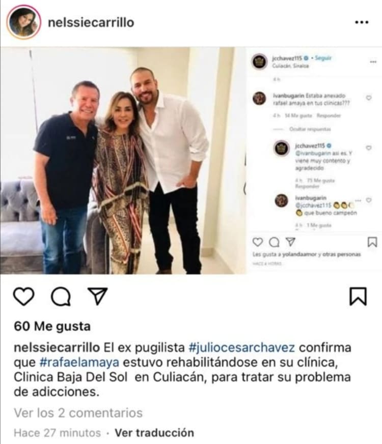Share the post via the large paper plane icon

(x=98, y=296)
